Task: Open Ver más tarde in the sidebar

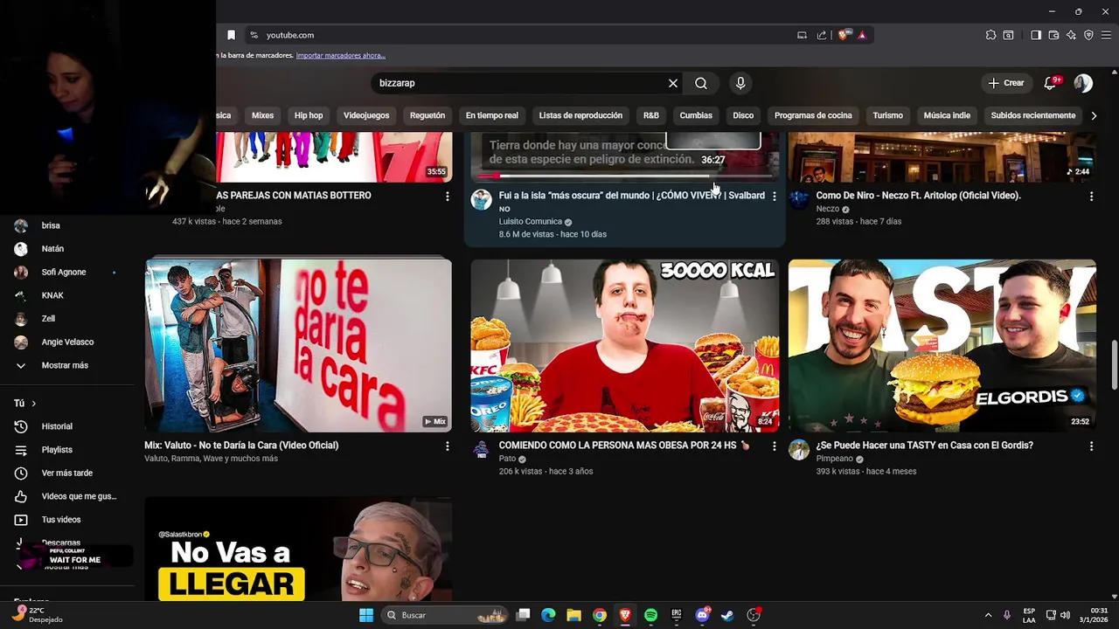Action: click(67, 473)
